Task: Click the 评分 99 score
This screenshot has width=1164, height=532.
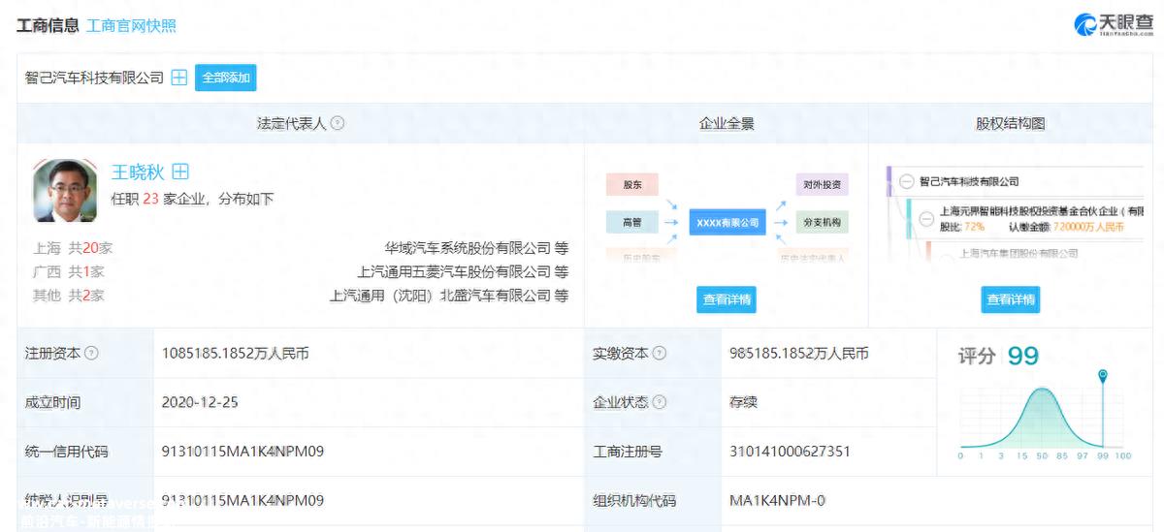Action: pyautogui.click(x=998, y=356)
